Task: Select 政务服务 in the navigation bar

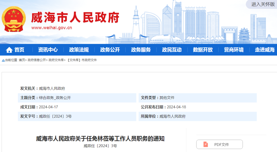Action: coord(141,50)
